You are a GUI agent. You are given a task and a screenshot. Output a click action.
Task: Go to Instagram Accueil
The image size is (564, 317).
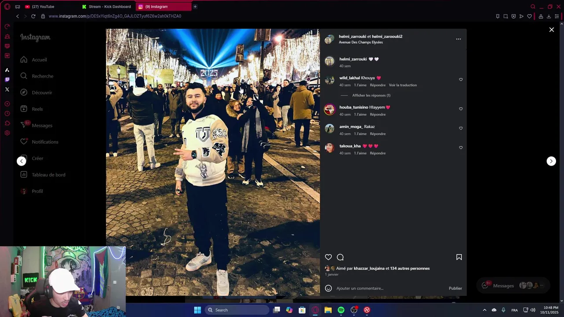33,60
